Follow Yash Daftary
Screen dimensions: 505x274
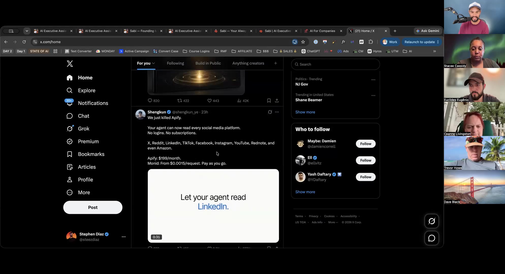366,177
